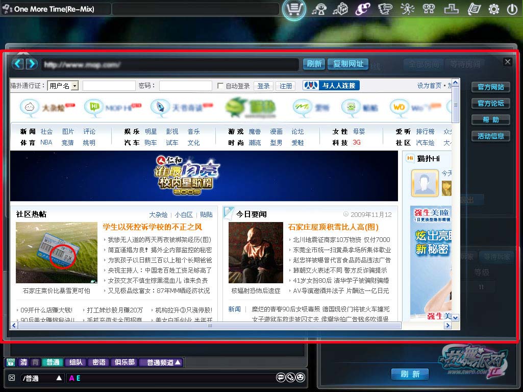This screenshot has width=523, height=392.
Task: Click the webpage vertical scrollbar thumb
Action: [456, 105]
